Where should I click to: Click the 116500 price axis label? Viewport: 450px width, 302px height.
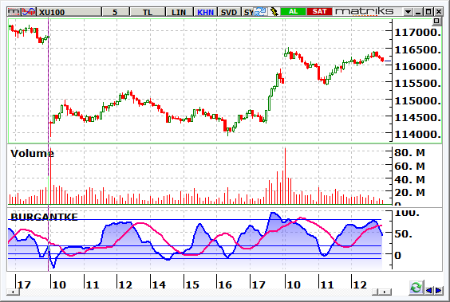(417, 50)
